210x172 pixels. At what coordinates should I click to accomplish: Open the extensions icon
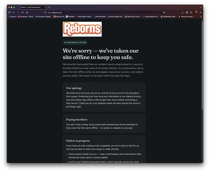tap(191, 12)
